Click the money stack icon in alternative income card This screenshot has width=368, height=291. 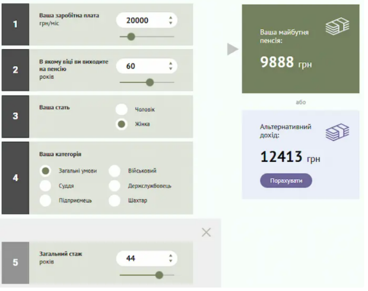point(337,132)
